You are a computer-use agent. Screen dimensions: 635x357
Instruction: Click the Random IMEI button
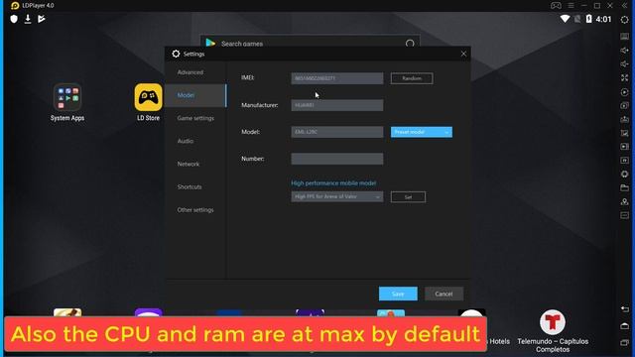tap(412, 78)
